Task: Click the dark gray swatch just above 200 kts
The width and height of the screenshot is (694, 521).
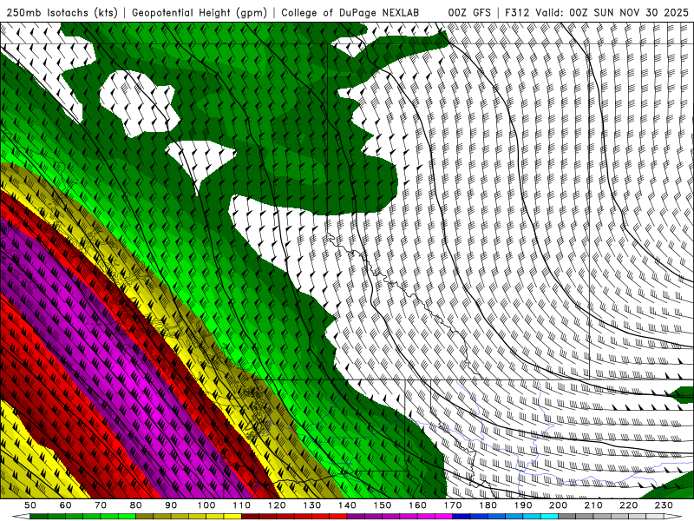Action: (x=567, y=516)
